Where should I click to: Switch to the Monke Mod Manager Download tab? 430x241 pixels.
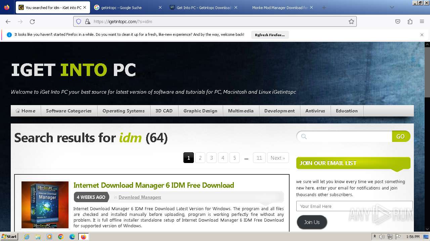pos(279,7)
